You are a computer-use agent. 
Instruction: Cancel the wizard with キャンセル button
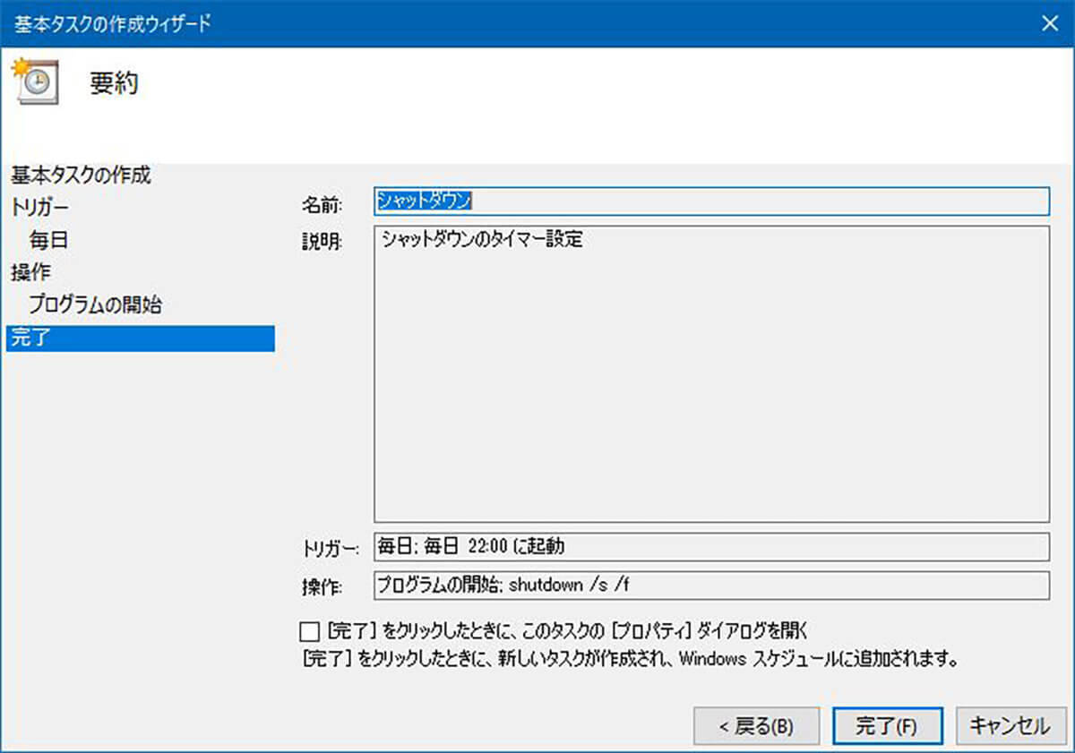[x=1010, y=726]
